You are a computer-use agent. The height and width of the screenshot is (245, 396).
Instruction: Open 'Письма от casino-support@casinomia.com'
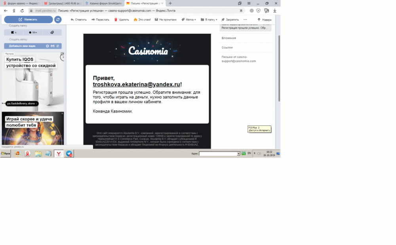(239, 59)
